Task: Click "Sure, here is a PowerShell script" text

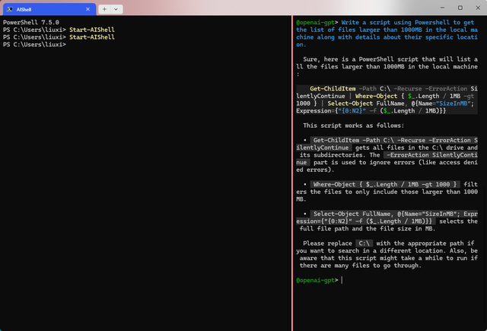Action: (387, 67)
